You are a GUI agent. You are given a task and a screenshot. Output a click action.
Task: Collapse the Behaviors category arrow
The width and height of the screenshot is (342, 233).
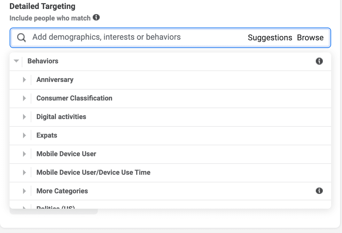coord(17,61)
